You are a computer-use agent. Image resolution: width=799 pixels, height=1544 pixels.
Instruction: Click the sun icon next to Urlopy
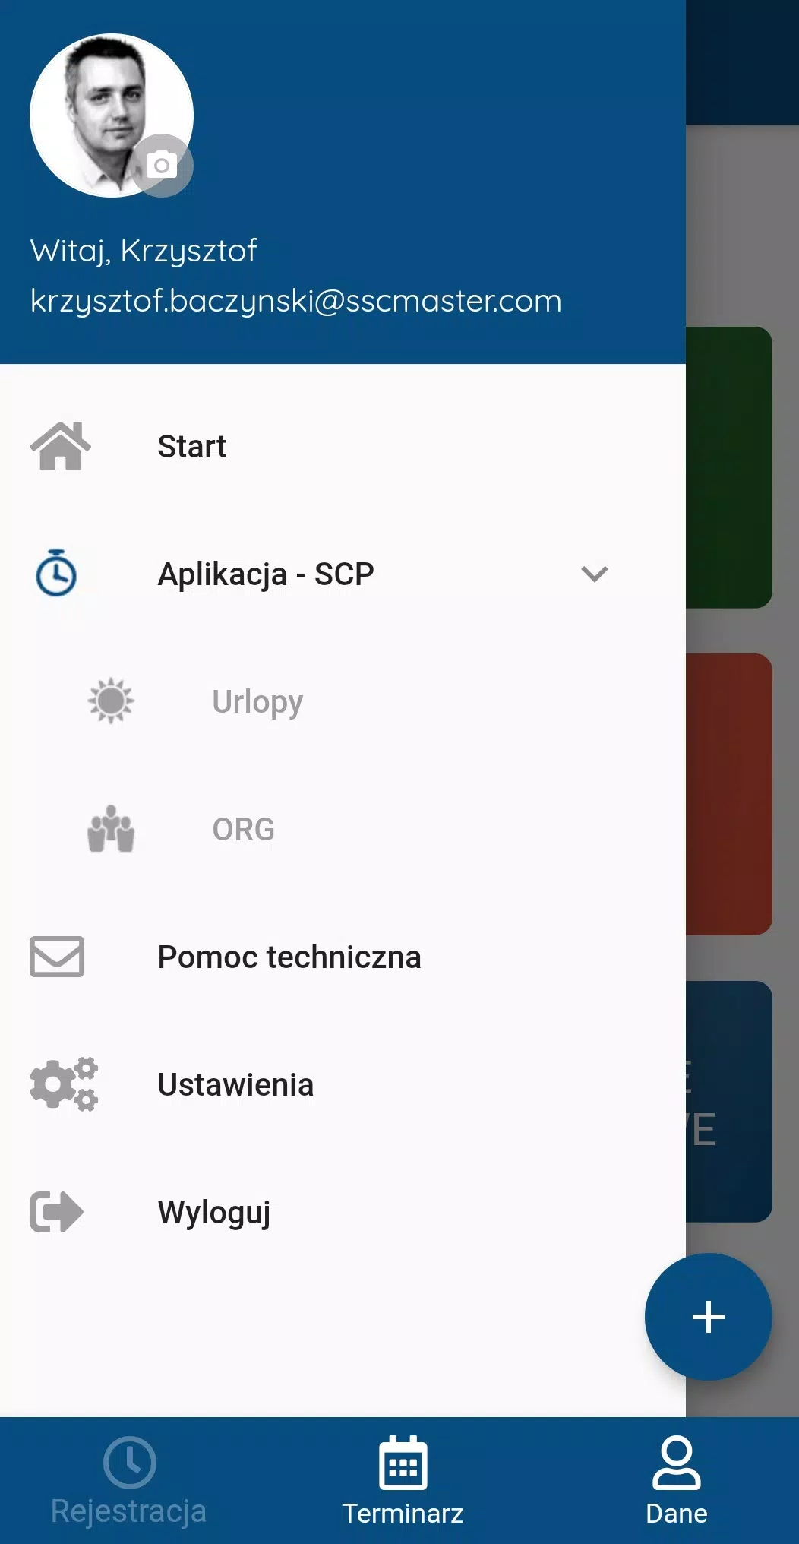tap(111, 701)
